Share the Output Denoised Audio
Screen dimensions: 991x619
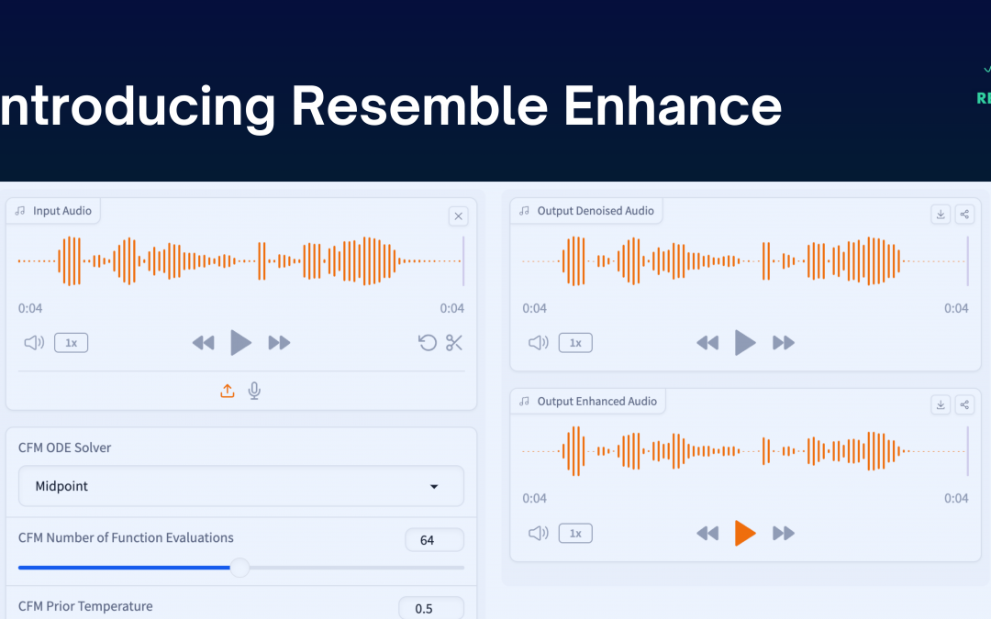[x=964, y=214]
